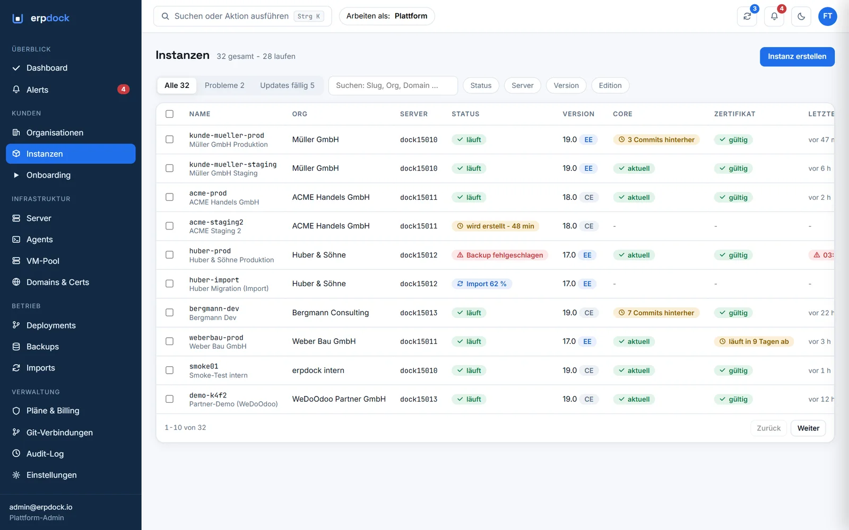Check the weberbau-prod row checkbox
The height and width of the screenshot is (530, 849).
click(x=169, y=341)
